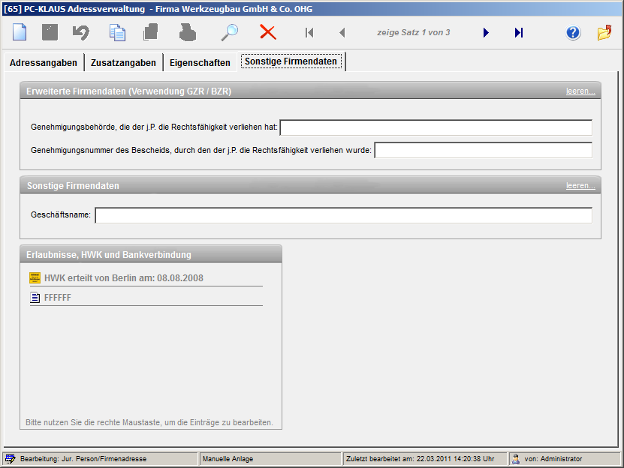Jump to the first record

(309, 32)
